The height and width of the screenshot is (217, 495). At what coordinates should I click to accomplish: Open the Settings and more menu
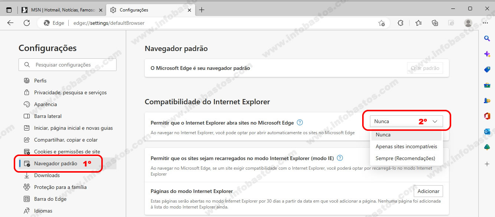click(485, 23)
